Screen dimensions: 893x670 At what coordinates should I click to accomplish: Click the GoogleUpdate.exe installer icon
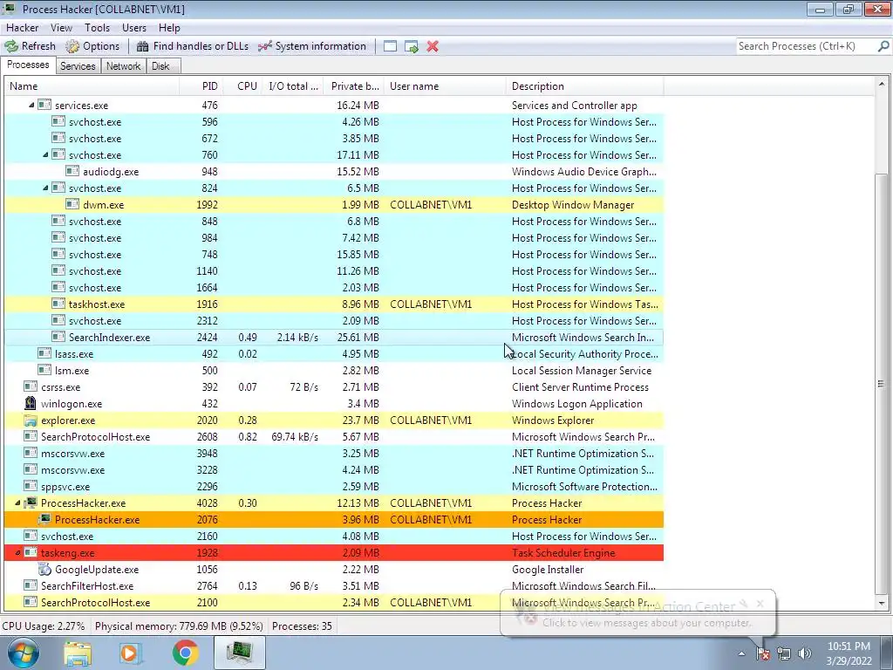(x=44, y=569)
